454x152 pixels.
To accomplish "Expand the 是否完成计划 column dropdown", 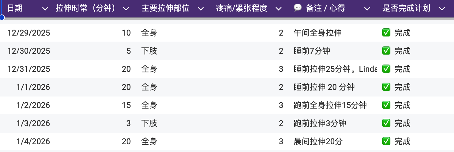I will (442, 9).
